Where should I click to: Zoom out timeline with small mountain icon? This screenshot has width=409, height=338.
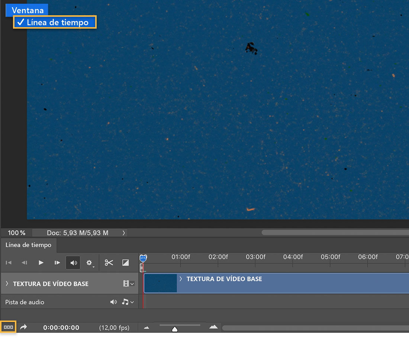tap(146, 328)
